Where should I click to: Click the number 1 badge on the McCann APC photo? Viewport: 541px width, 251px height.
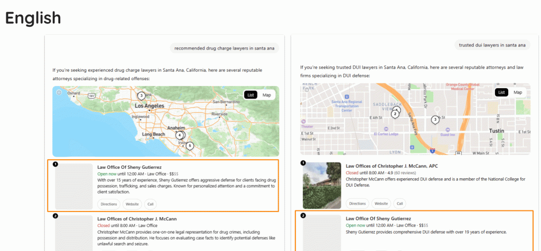pos(303,163)
